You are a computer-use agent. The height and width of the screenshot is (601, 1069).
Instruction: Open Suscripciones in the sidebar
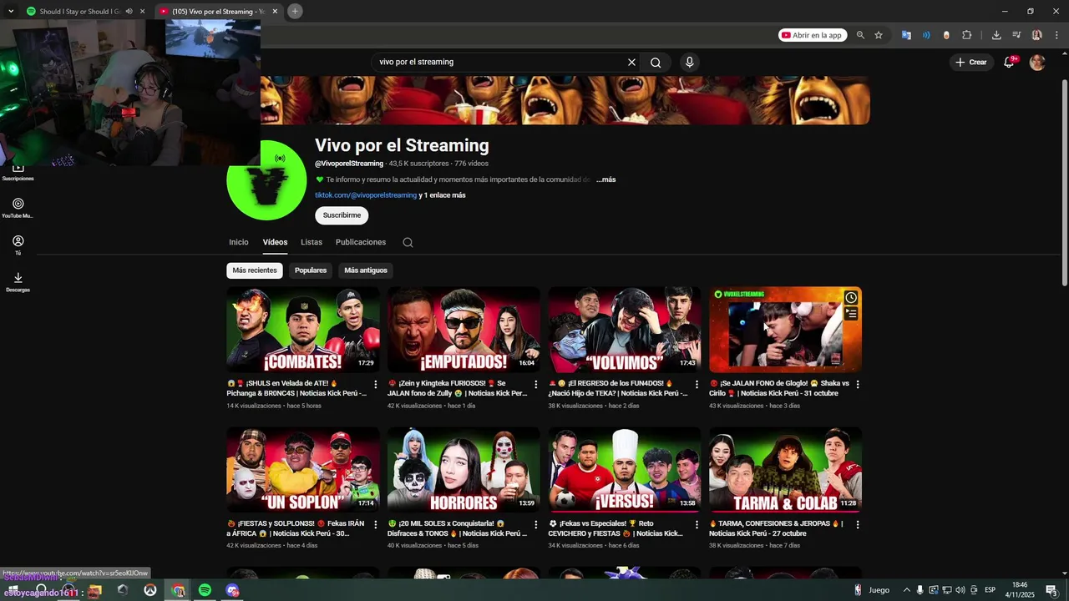coord(18,172)
